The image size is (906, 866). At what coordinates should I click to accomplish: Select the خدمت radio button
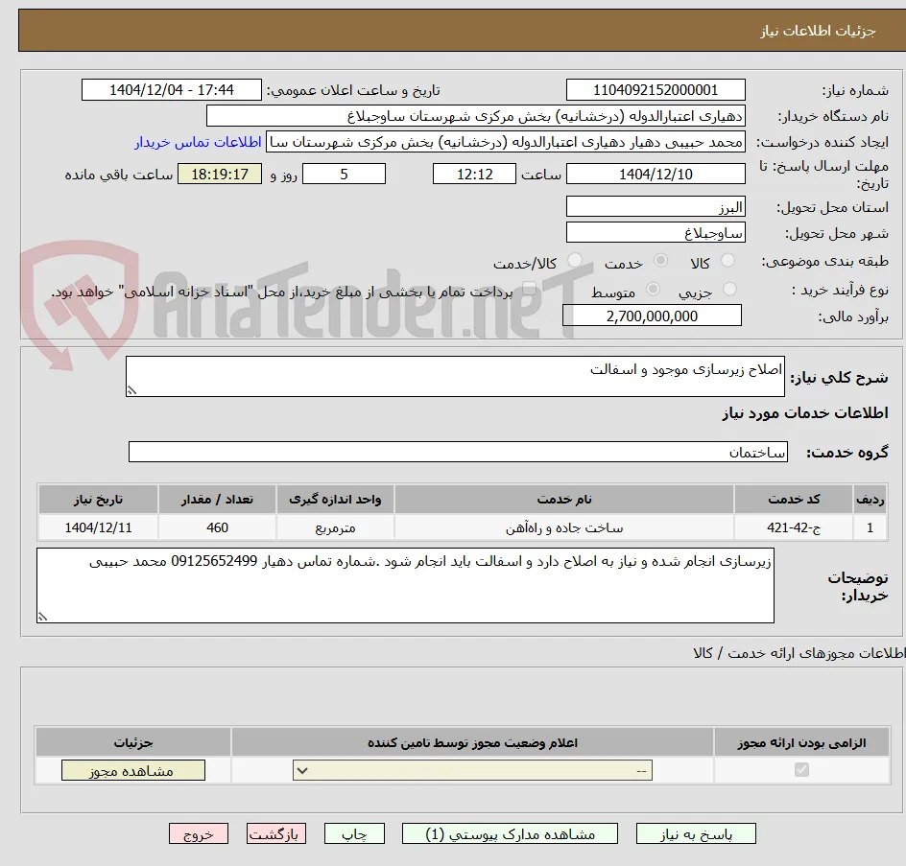click(660, 261)
